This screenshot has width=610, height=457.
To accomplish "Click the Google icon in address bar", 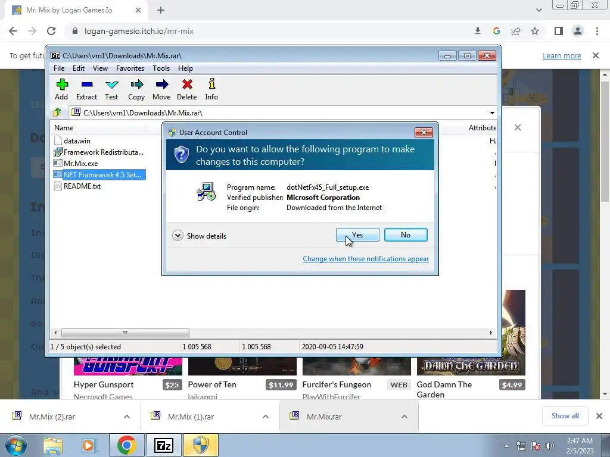I will tap(497, 31).
